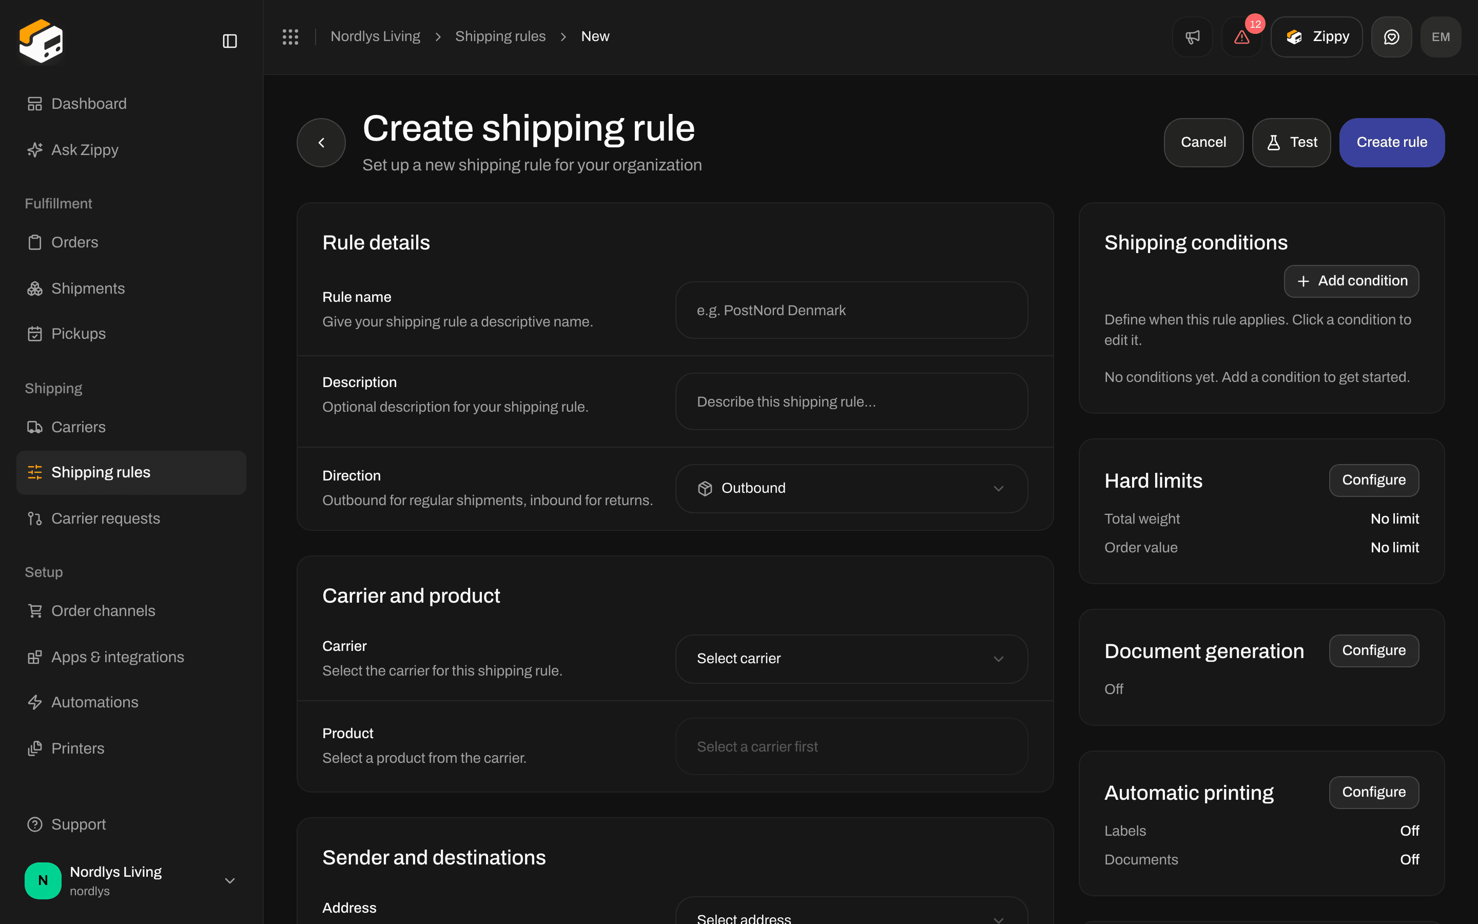Go to Orders in the sidebar
Viewport: 1478px width, 924px height.
[131, 243]
